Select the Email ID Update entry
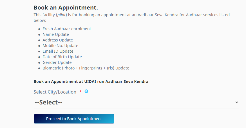246x128 pixels. [58, 51]
